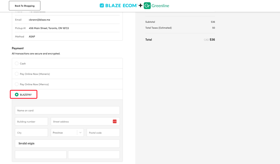Viewport: 280px width, 164px height.
Task: Click the Greenline Gr logo icon
Action: pos(147,6)
